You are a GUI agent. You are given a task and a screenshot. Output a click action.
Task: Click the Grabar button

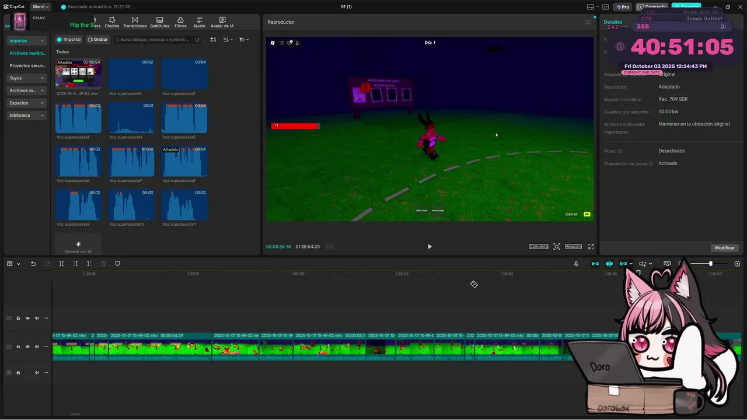pos(98,40)
